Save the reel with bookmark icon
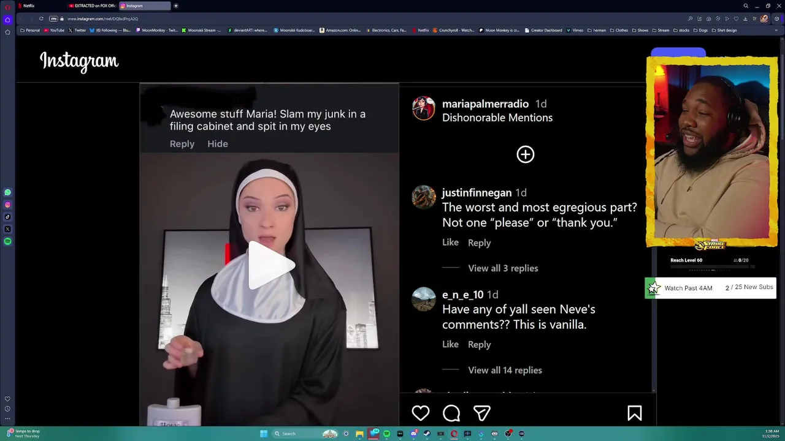Screen dimensions: 785x441 click(635, 413)
